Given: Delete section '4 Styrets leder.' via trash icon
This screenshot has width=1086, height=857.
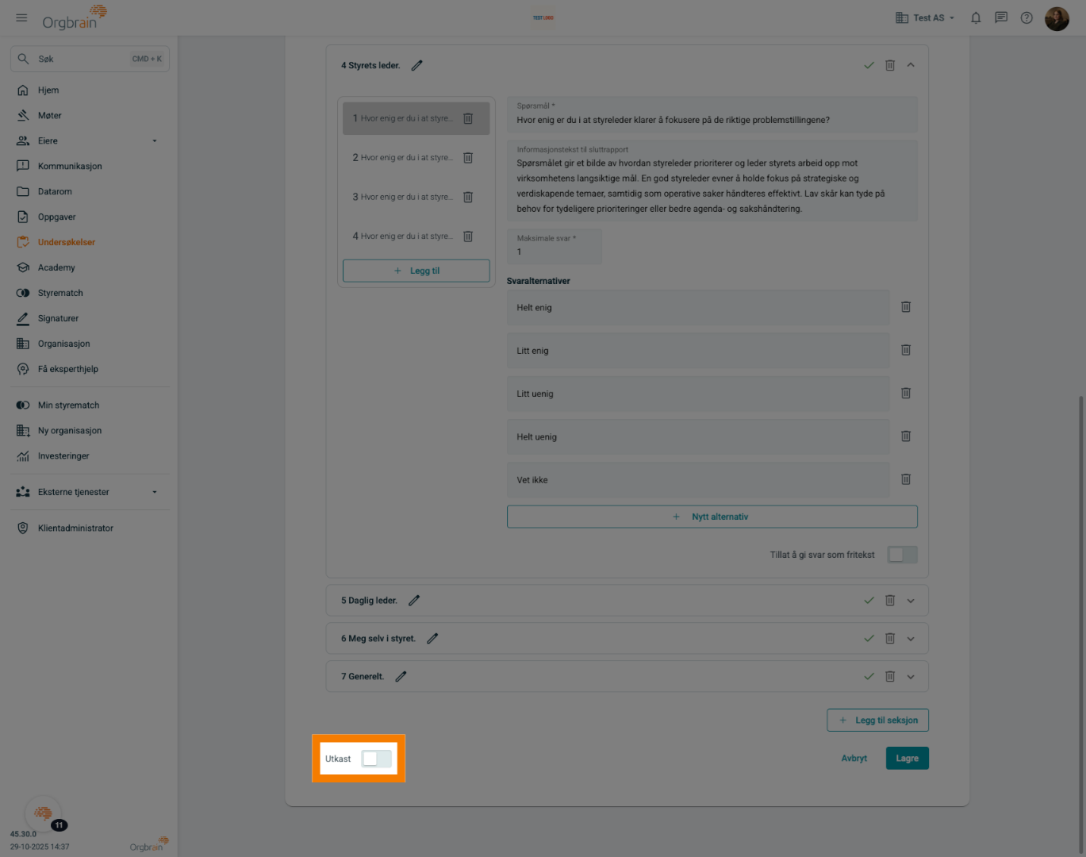Looking at the screenshot, I should point(890,66).
